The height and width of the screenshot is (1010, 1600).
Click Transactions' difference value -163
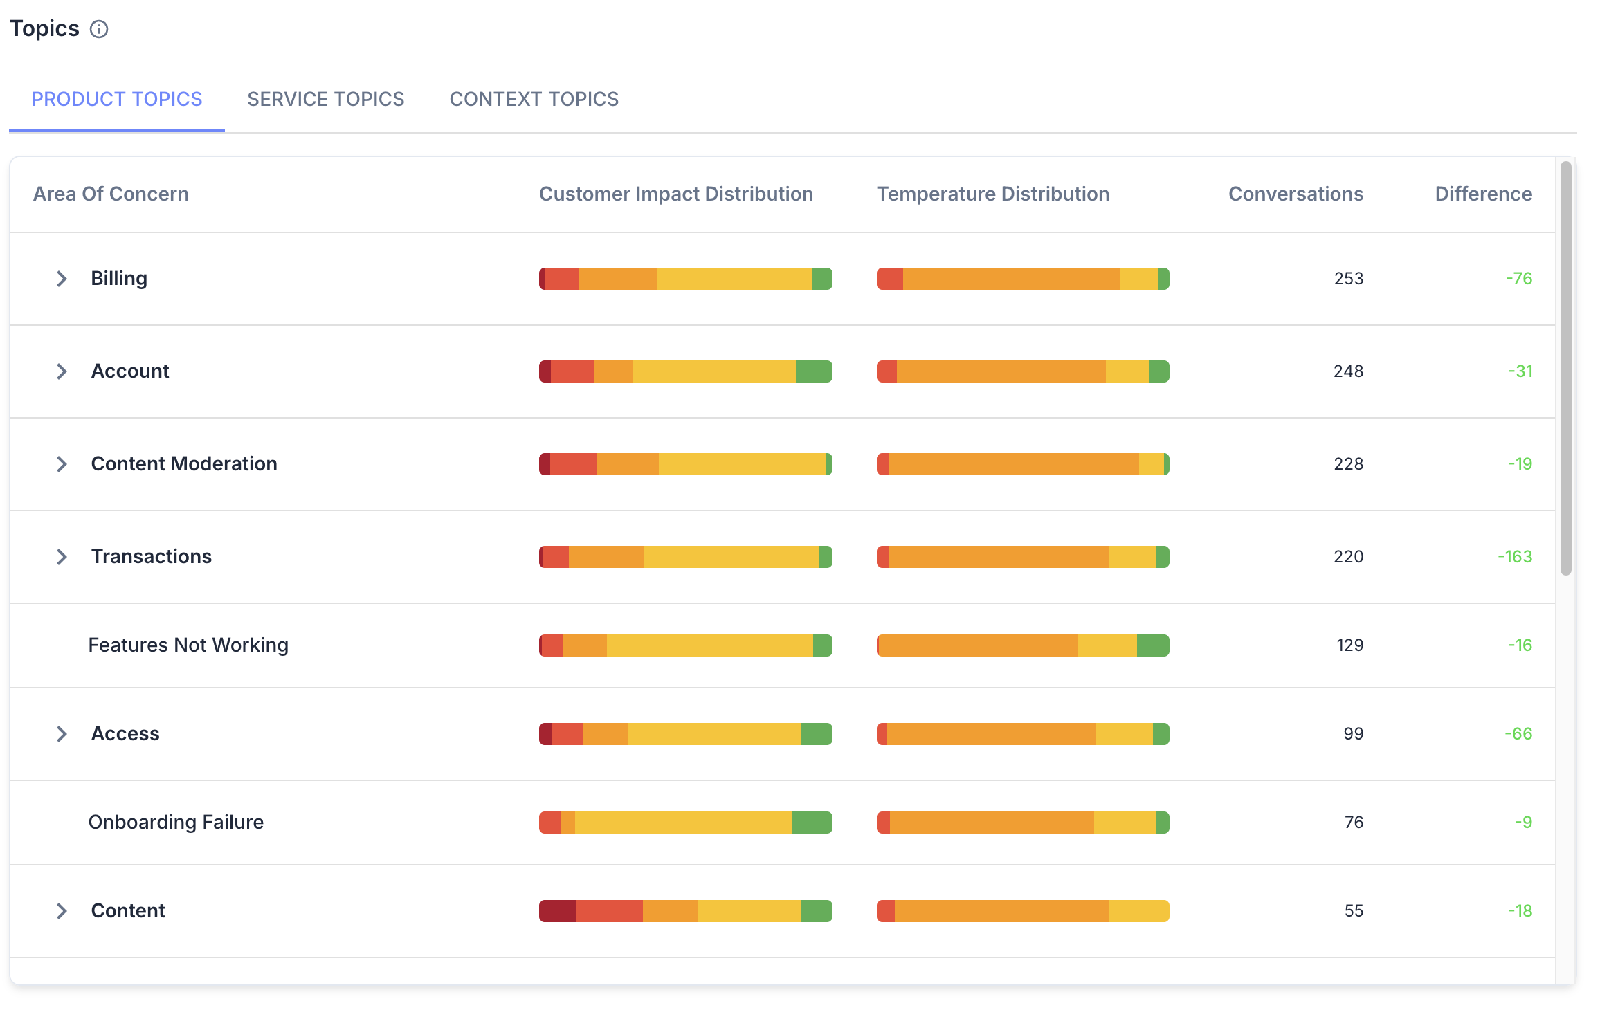click(x=1515, y=557)
